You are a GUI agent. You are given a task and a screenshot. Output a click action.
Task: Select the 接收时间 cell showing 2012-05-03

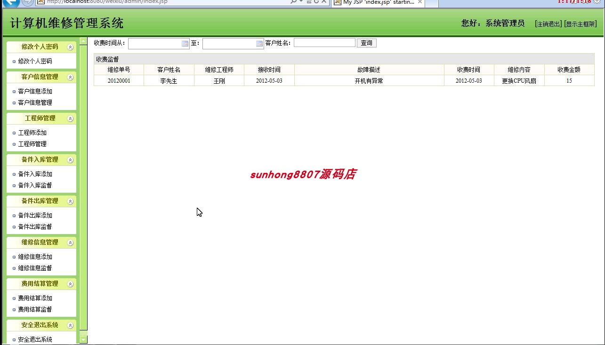coord(269,81)
